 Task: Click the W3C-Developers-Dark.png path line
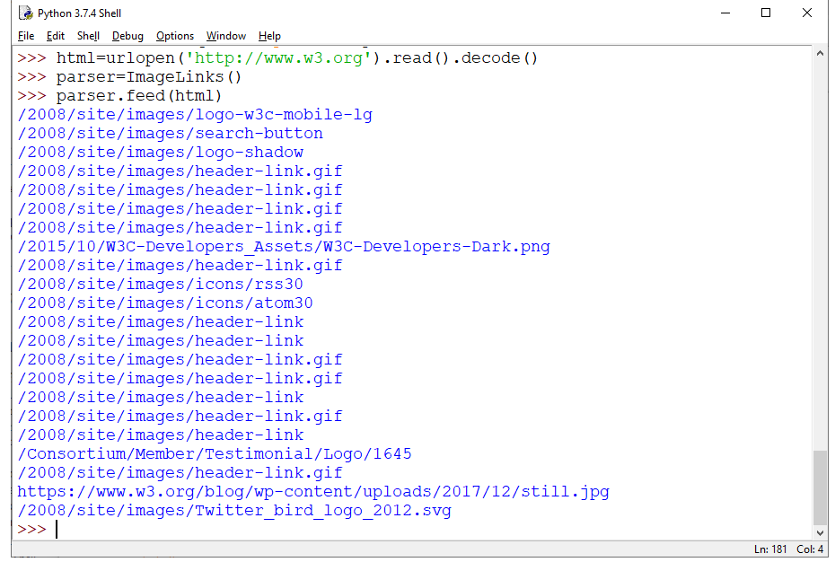(283, 246)
